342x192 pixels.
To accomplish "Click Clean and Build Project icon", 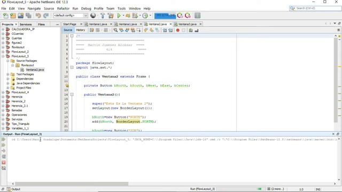I will click(x=111, y=15).
